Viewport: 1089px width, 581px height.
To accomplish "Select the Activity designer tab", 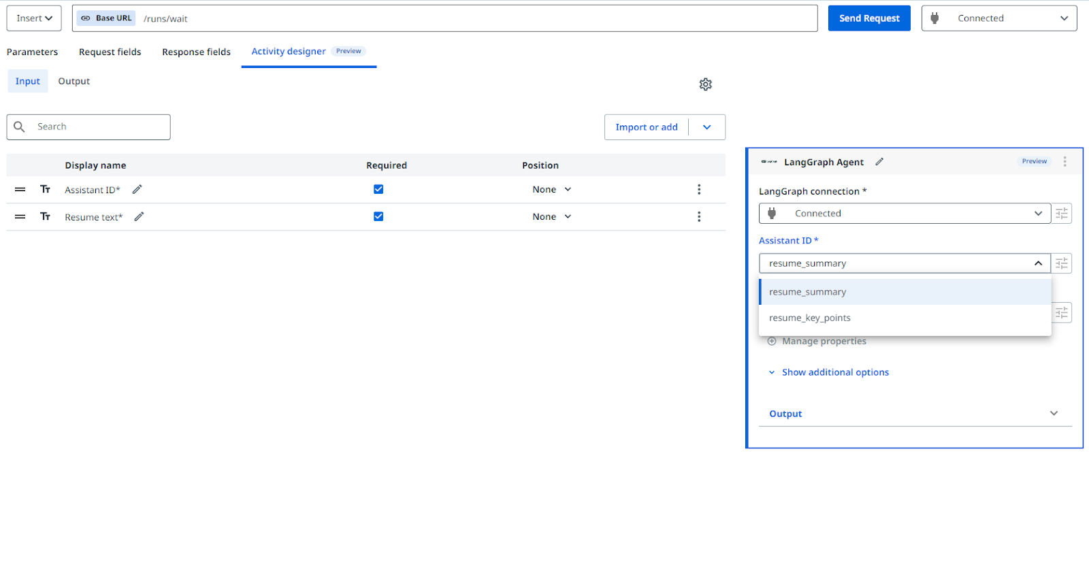I will (x=309, y=52).
